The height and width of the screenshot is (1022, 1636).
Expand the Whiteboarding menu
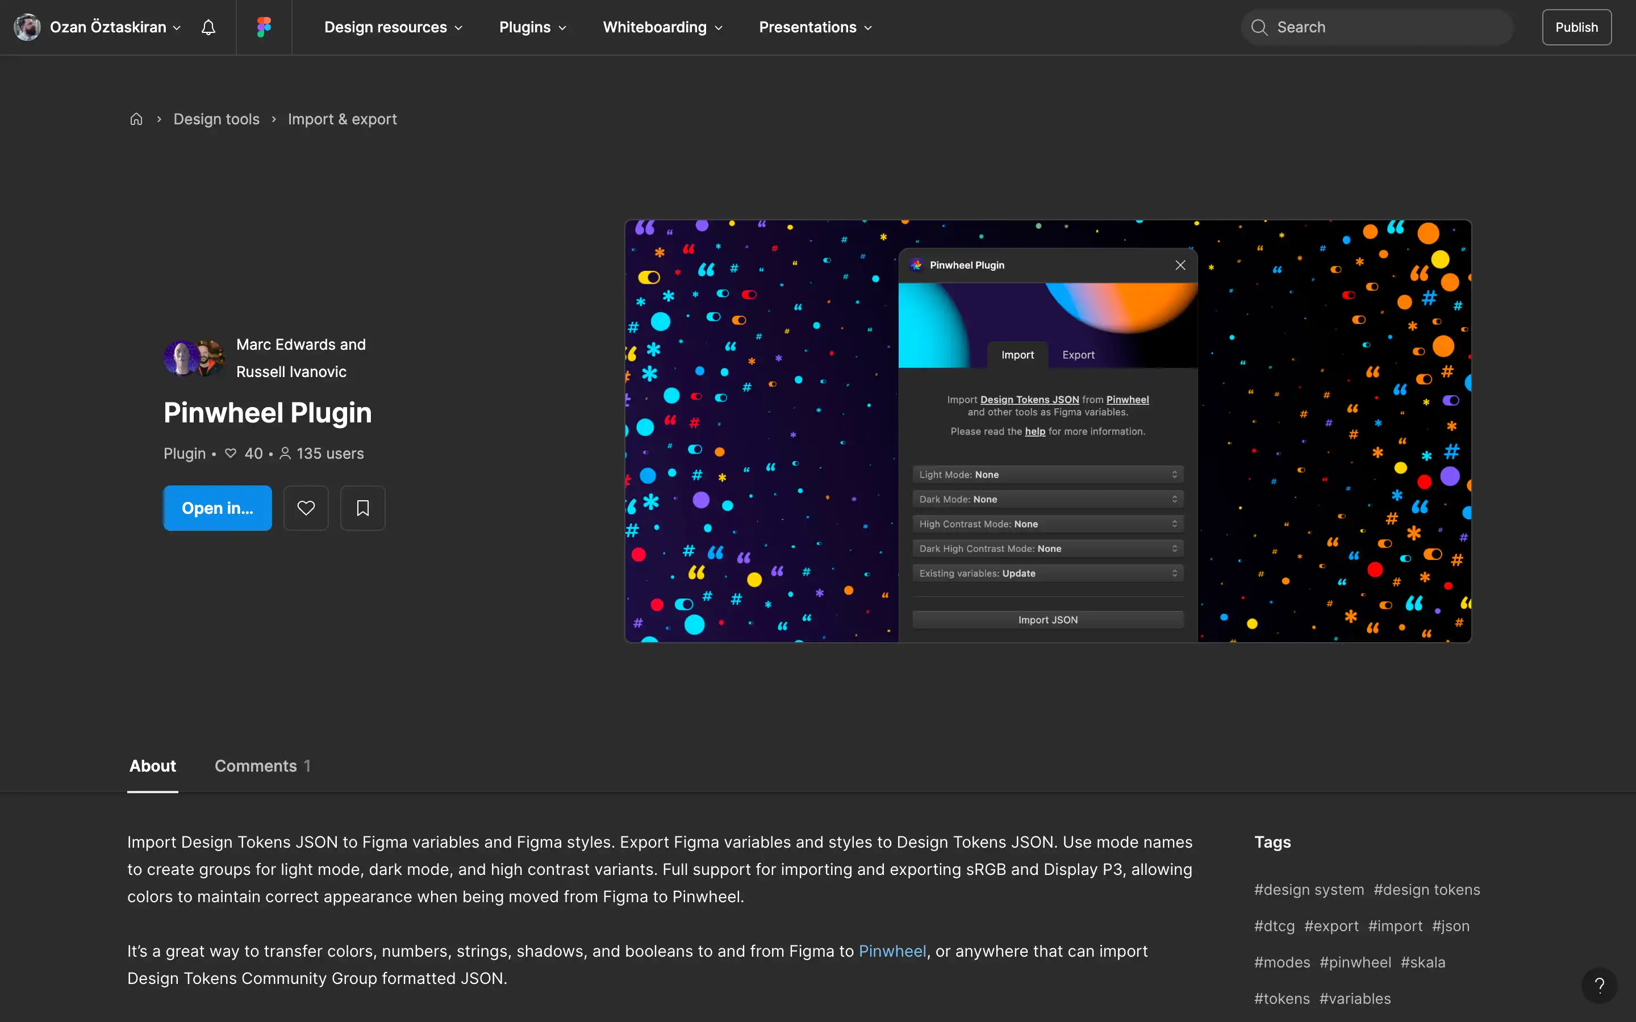[662, 27]
